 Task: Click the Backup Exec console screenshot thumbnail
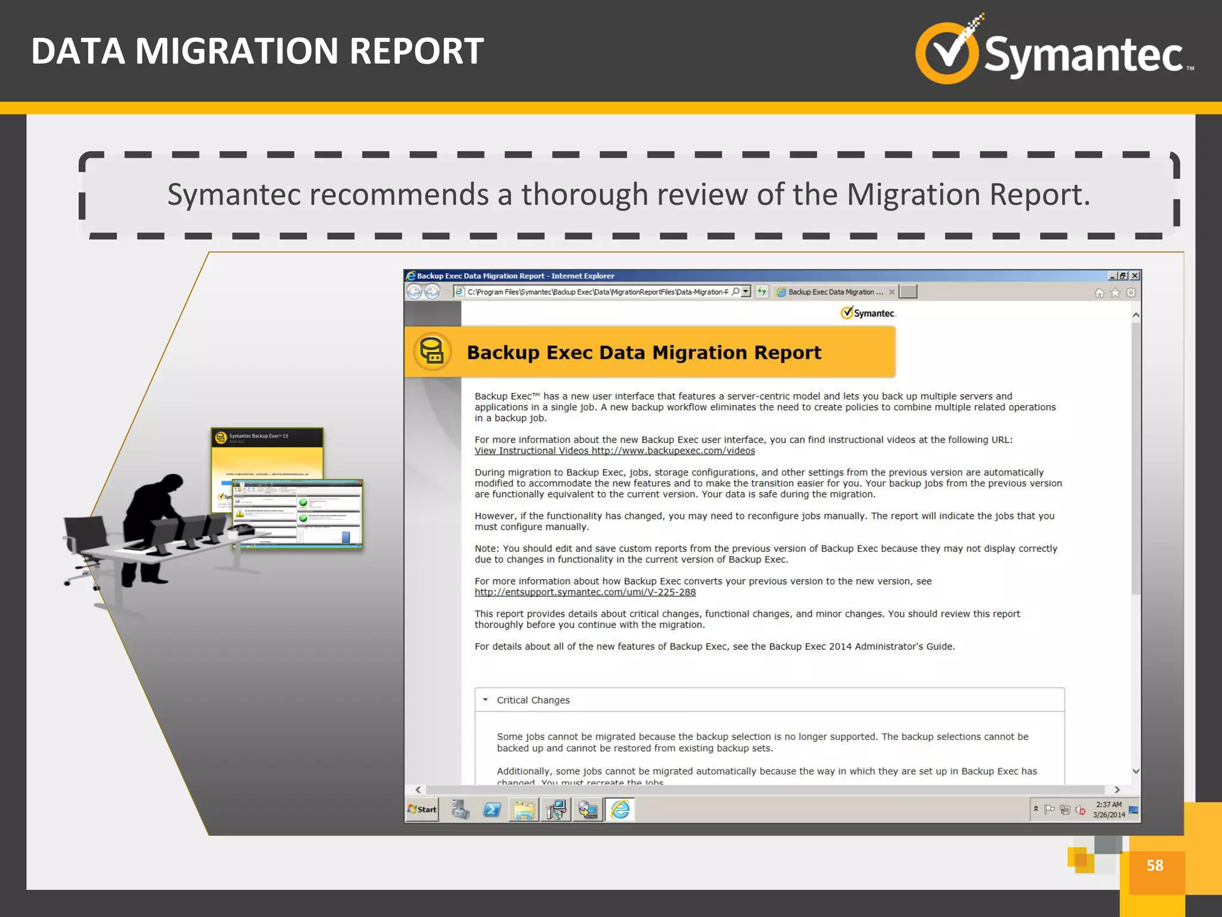297,514
